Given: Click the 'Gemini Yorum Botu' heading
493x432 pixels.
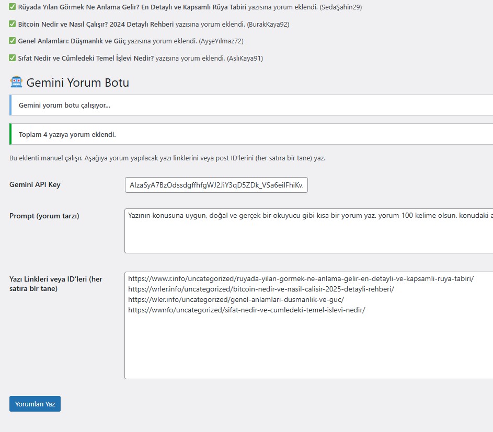Looking at the screenshot, I should click(78, 83).
